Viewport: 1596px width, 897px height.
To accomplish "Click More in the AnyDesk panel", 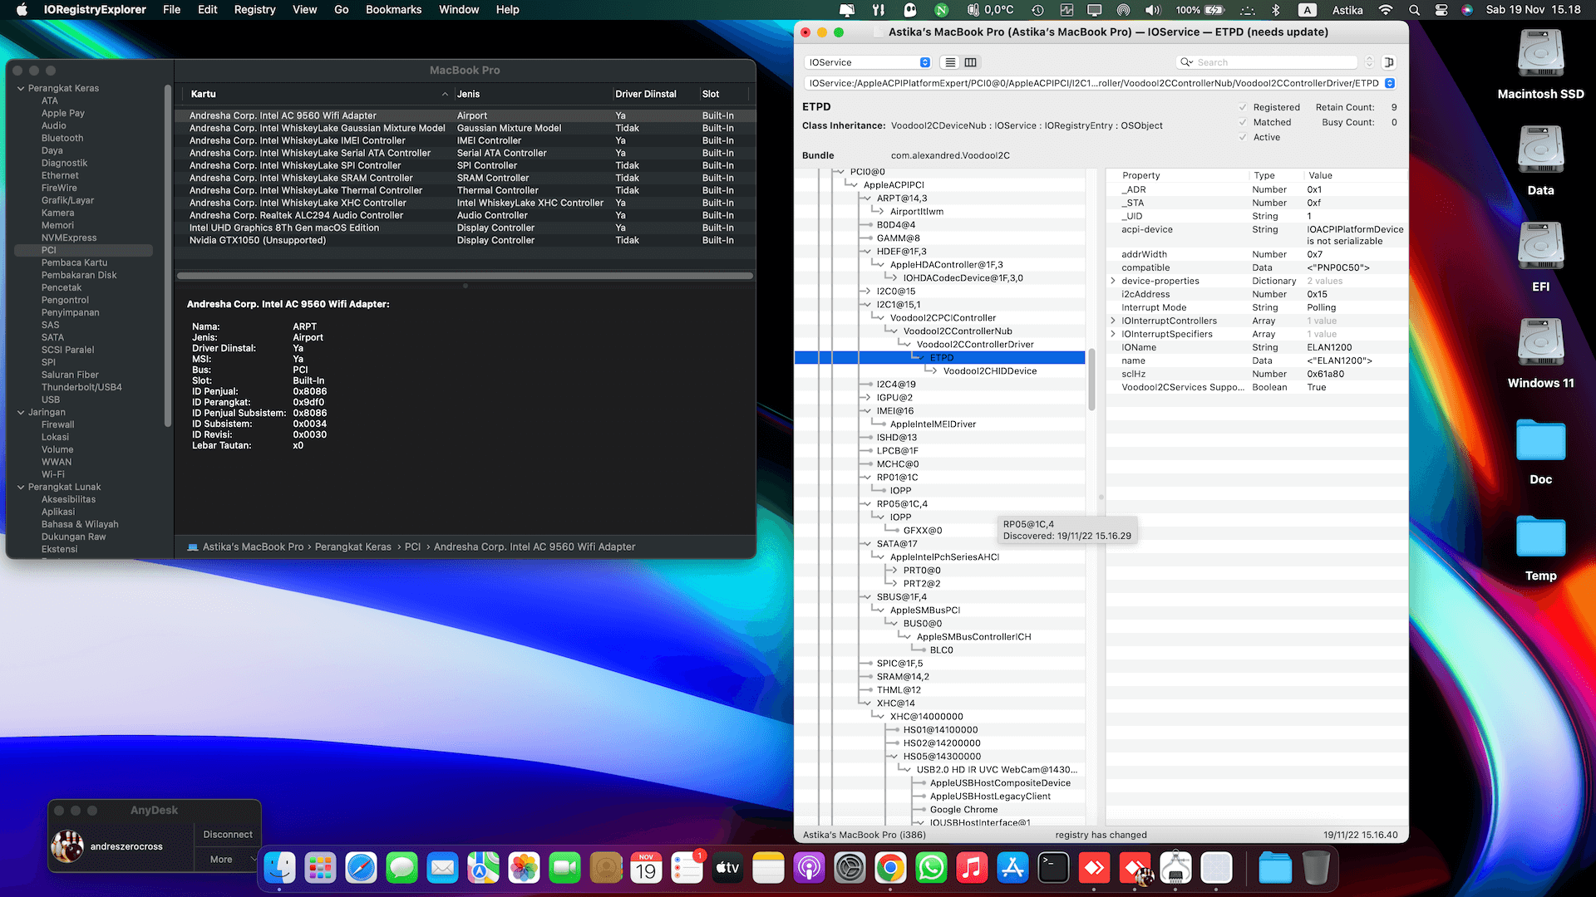I will click(x=221, y=860).
